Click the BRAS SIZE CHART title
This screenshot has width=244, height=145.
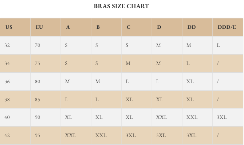coord(121,6)
